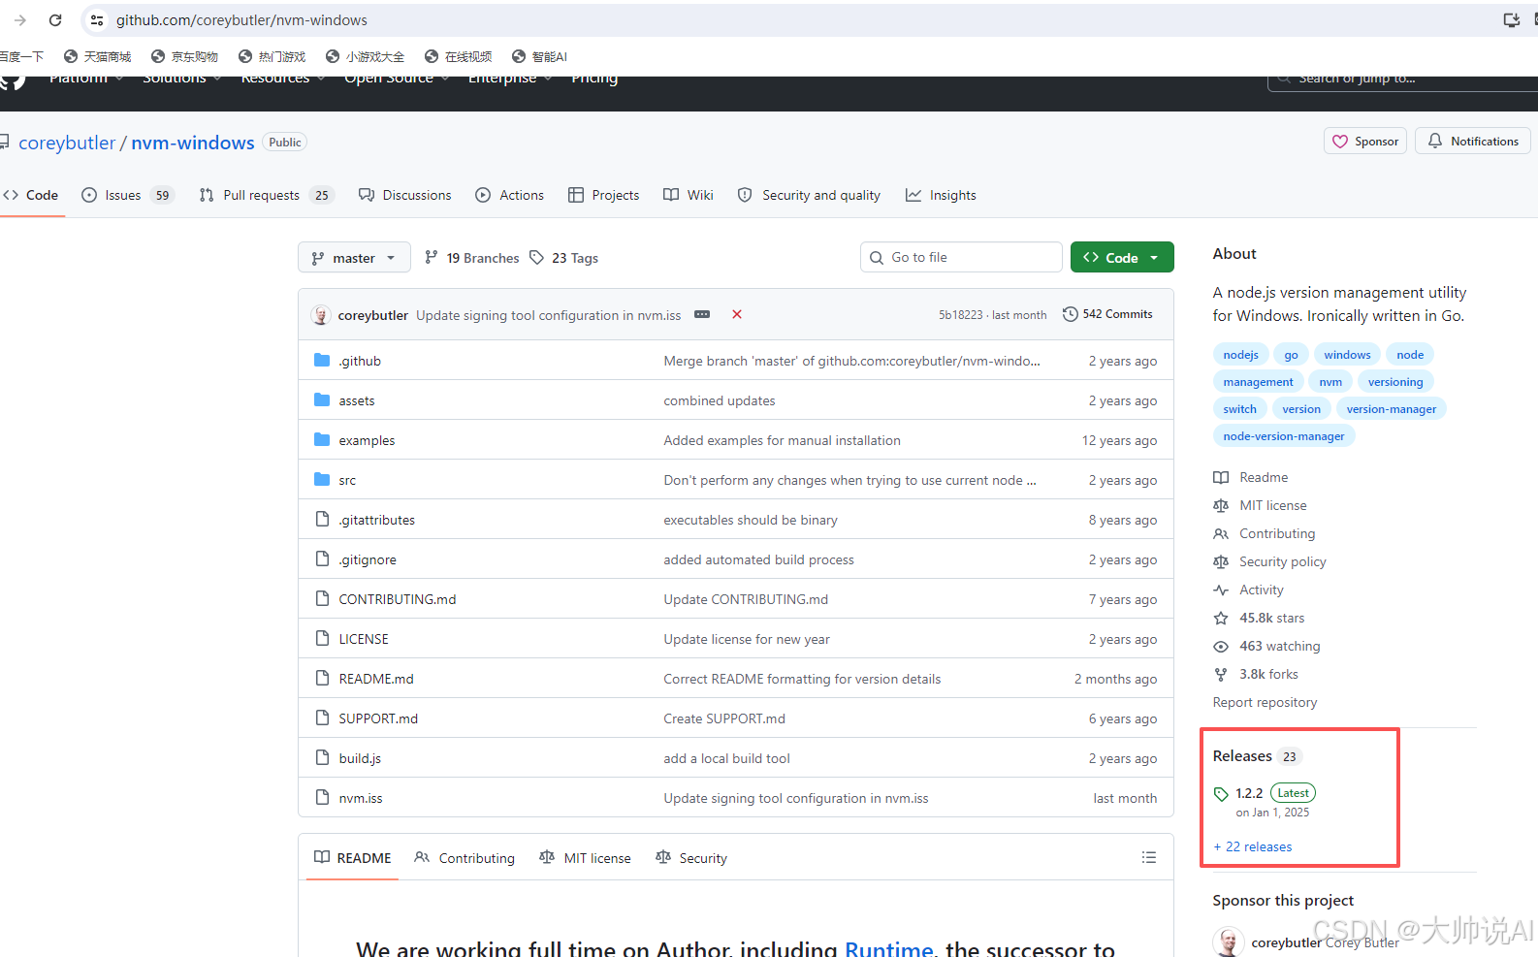Image resolution: width=1538 pixels, height=957 pixels.
Task: Reload the page with the browser refresh icon
Action: click(x=55, y=19)
